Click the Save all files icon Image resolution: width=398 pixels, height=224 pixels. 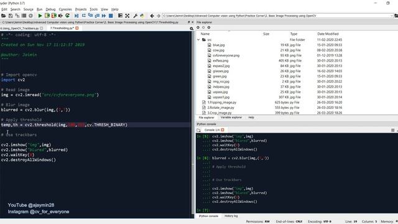pyautogui.click(x=17, y=16)
